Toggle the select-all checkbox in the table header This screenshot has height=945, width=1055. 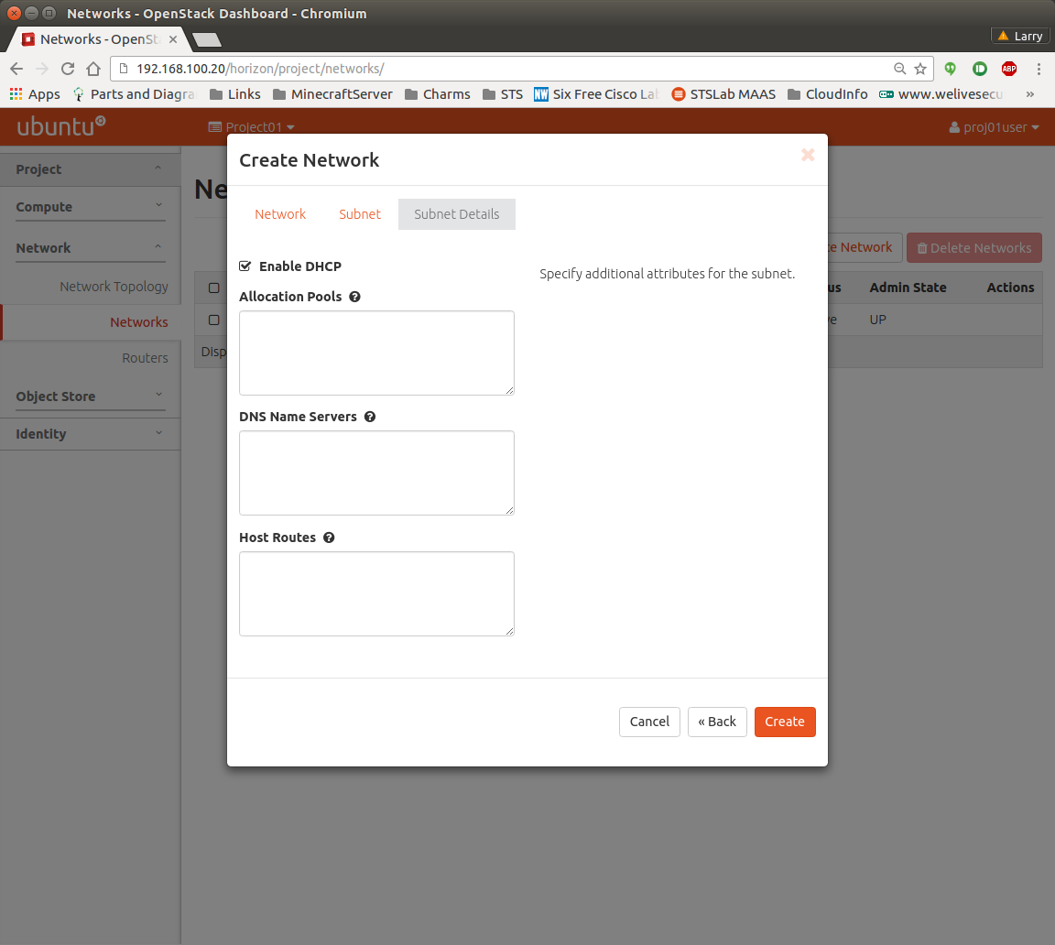point(213,288)
